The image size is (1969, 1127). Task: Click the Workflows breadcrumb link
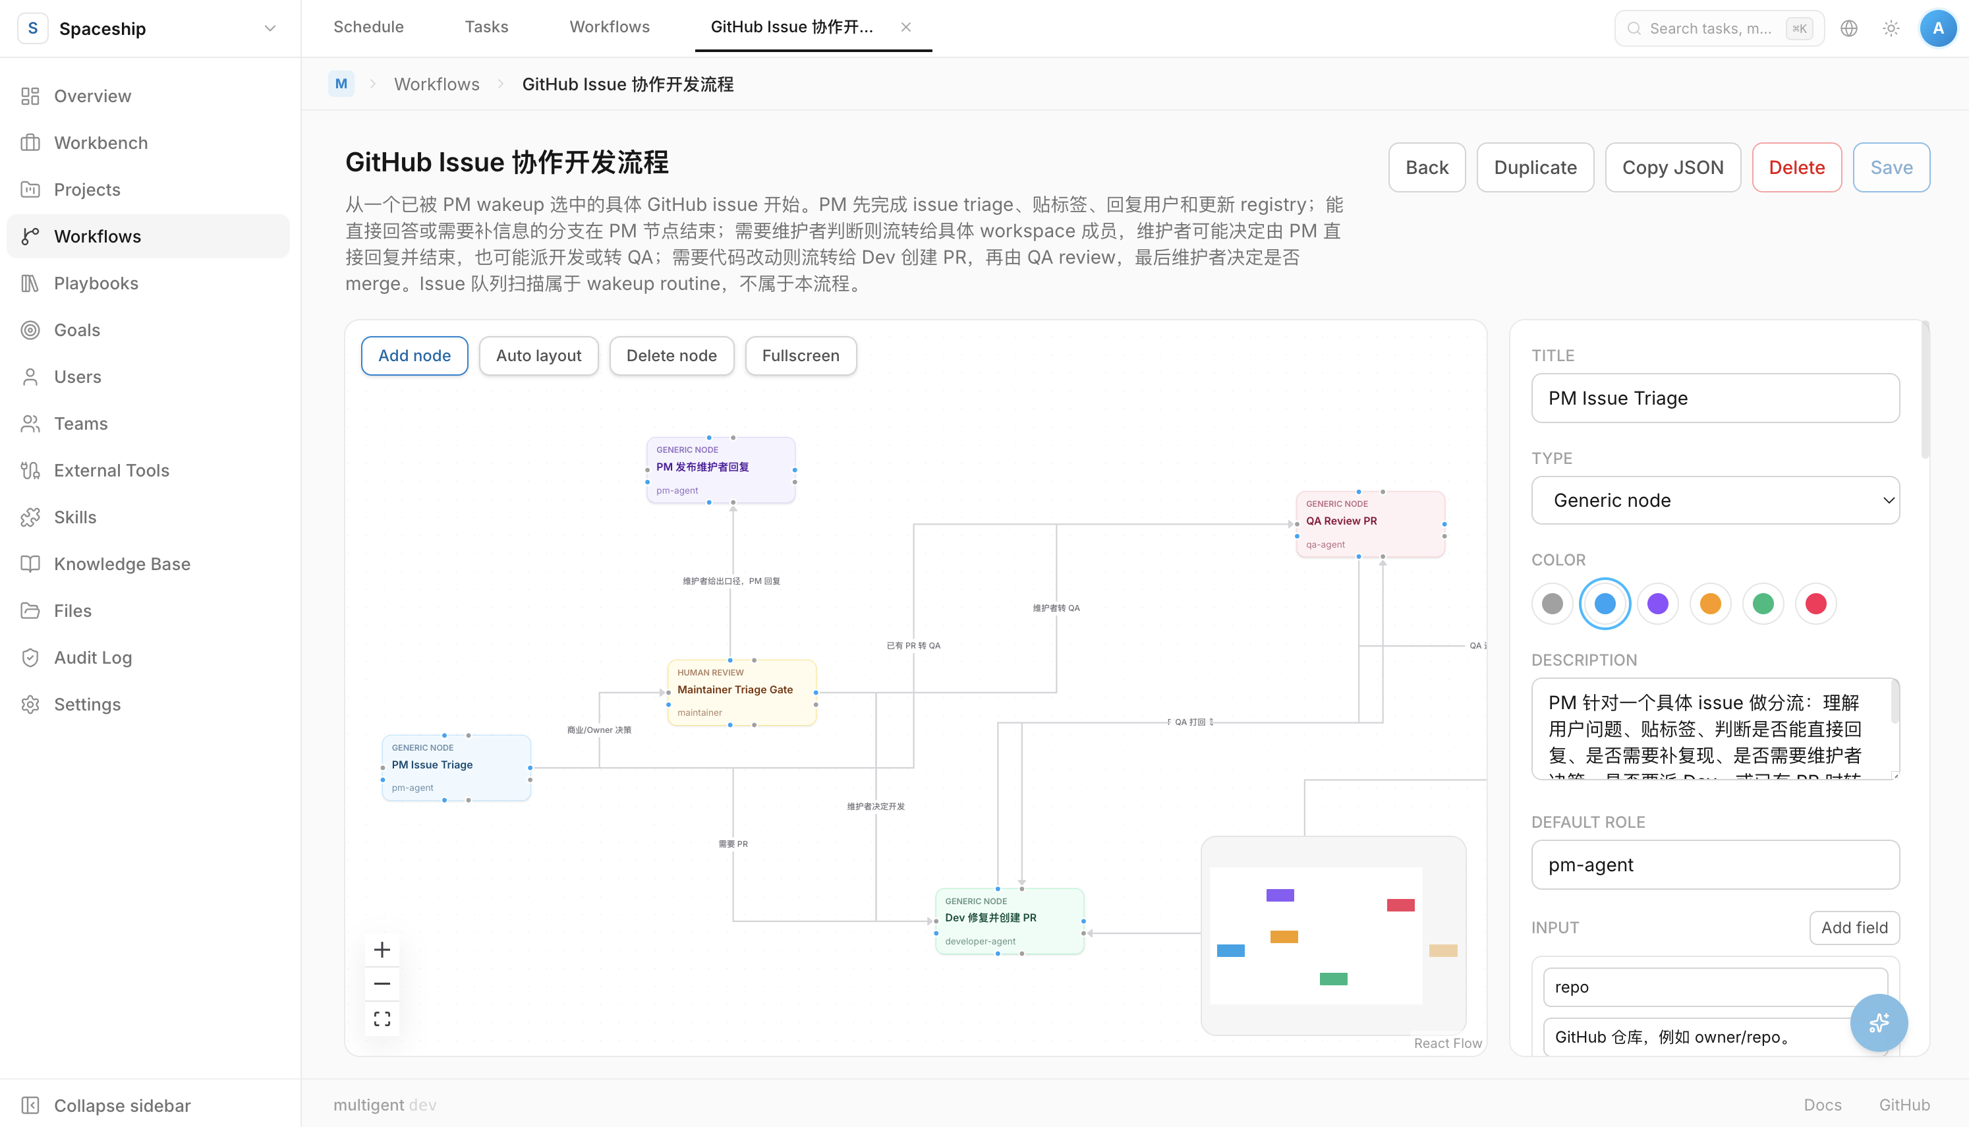coord(437,84)
